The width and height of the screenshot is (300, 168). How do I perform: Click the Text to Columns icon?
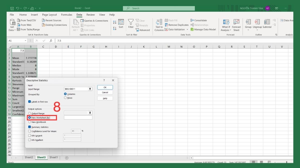[x=159, y=24]
